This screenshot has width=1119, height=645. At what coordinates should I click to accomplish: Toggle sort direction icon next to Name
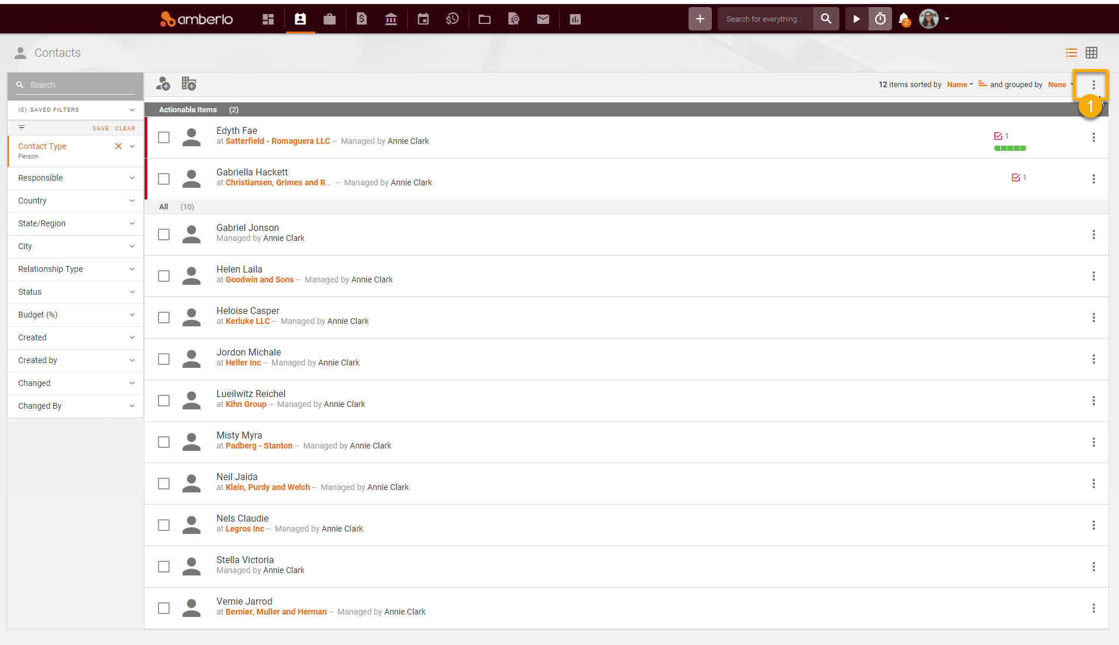point(982,84)
